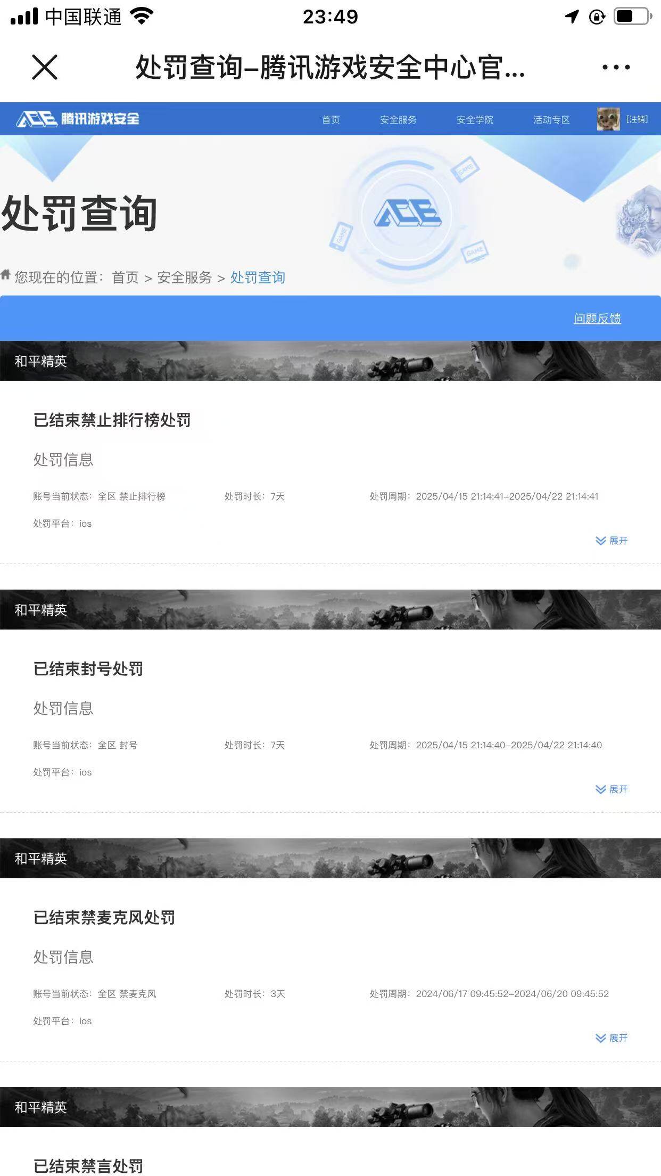Go to 首页 in breadcrumb

(125, 277)
